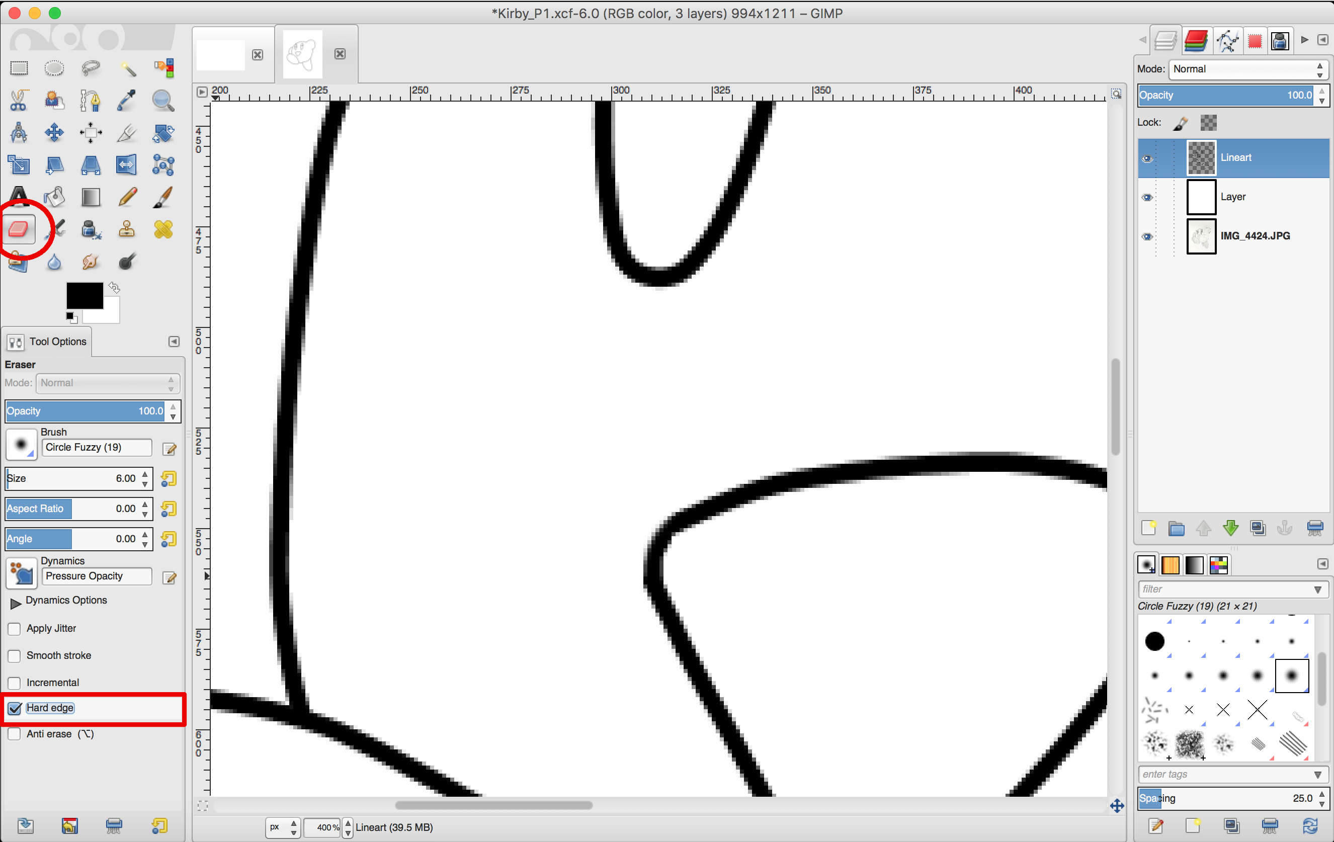Select the Zoom magnifier tool

pos(163,100)
